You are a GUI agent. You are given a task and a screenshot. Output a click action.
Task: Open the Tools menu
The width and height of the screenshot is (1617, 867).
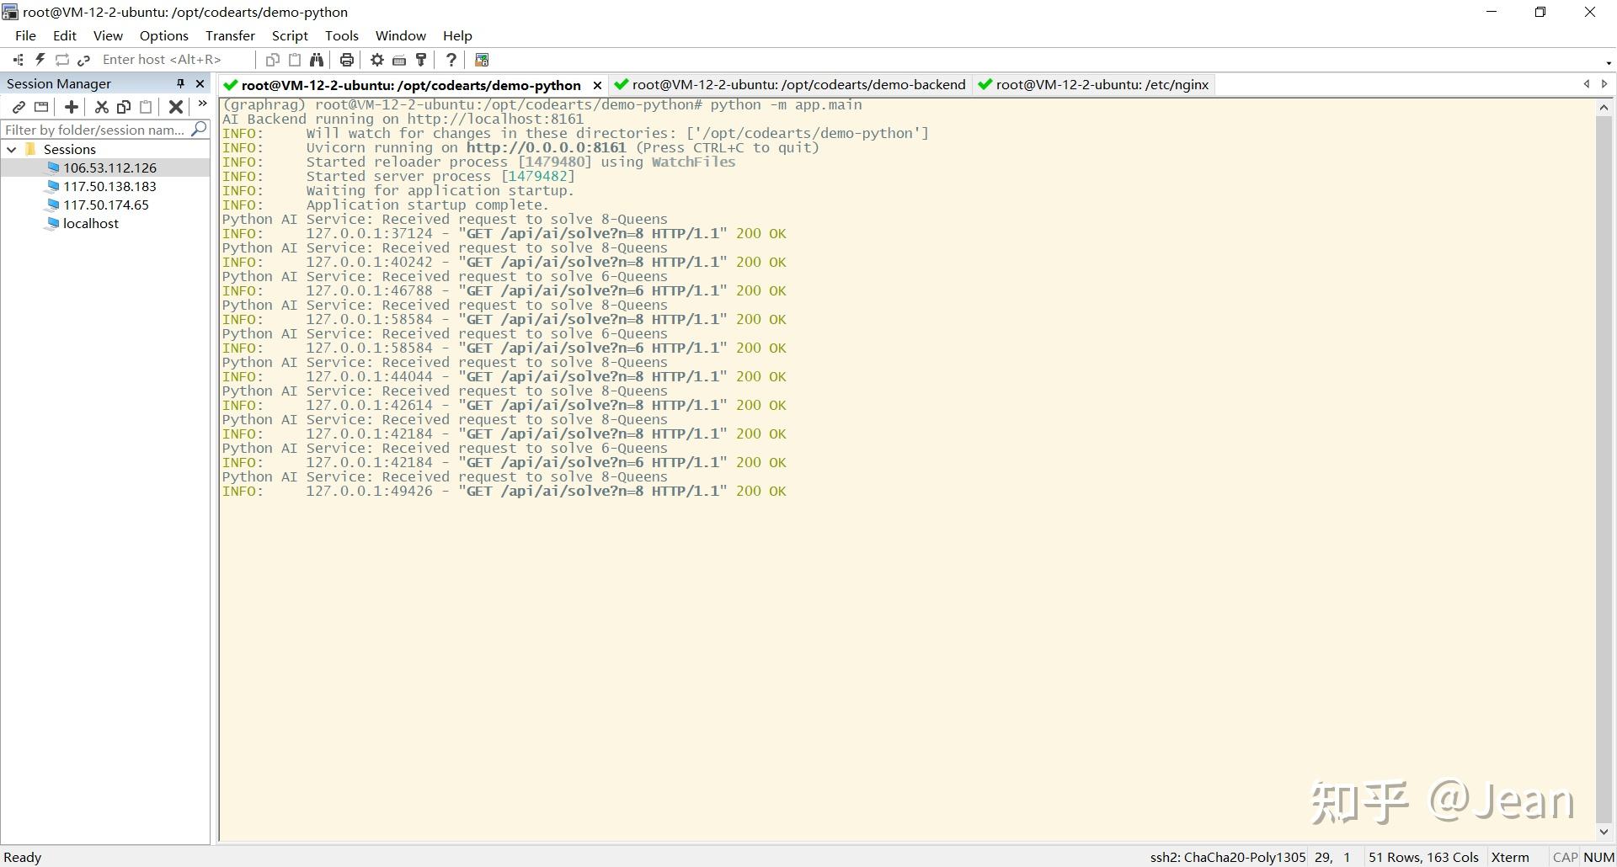point(342,35)
